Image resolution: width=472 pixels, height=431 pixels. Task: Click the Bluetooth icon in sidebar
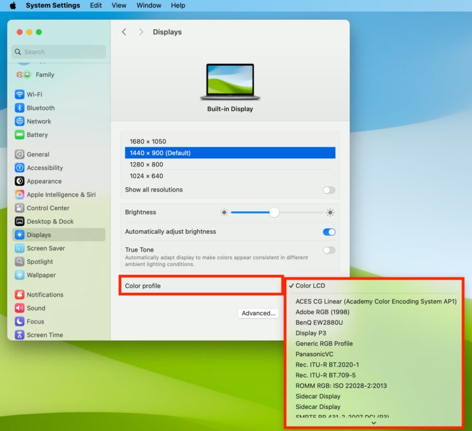(20, 108)
